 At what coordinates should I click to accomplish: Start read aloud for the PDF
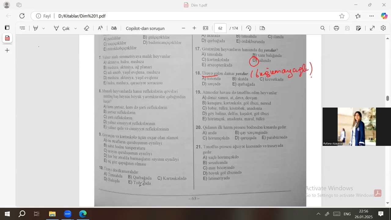pyautogui.click(x=100, y=28)
